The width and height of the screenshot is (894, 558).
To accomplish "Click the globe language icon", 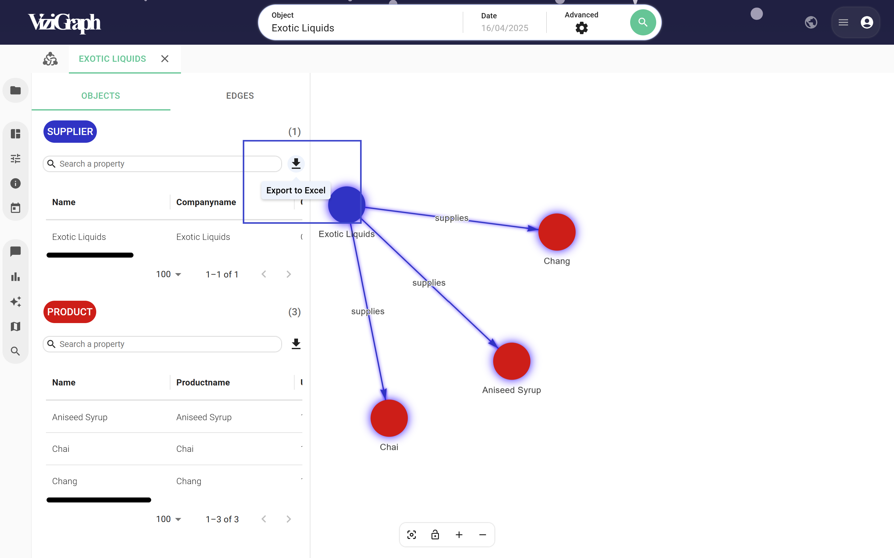I will [810, 23].
